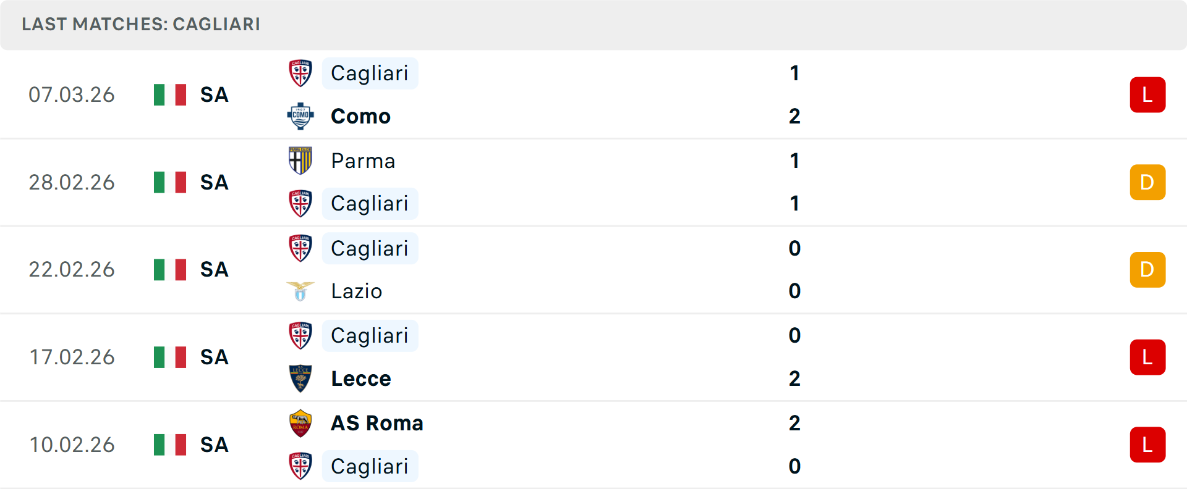The width and height of the screenshot is (1187, 489).
Task: Open the Lecce team name link
Action: click(361, 378)
